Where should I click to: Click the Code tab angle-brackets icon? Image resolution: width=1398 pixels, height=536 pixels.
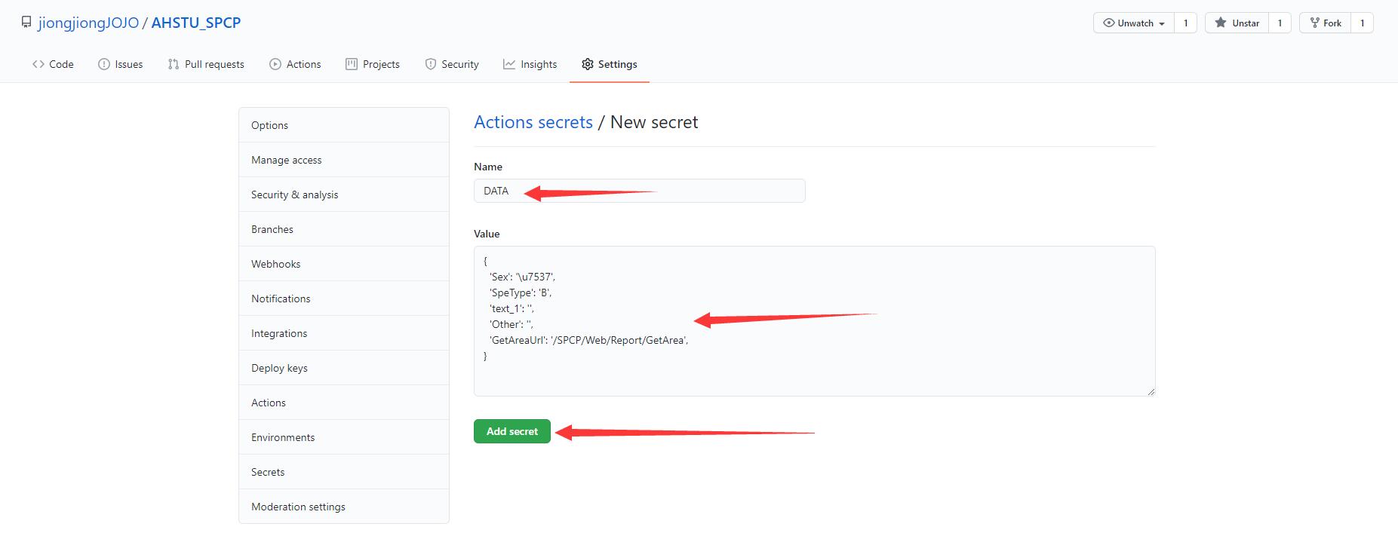[x=38, y=64]
